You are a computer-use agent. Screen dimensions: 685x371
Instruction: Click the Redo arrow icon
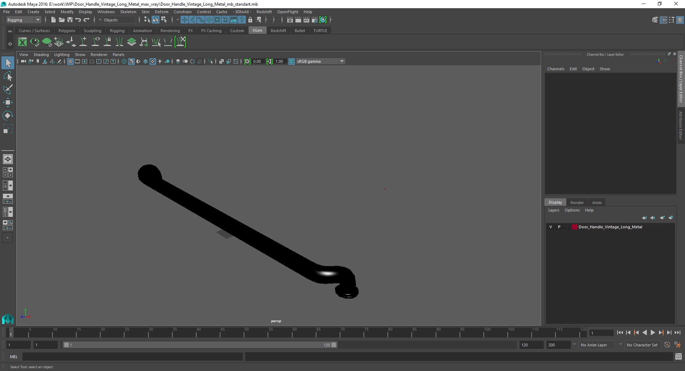click(x=86, y=20)
